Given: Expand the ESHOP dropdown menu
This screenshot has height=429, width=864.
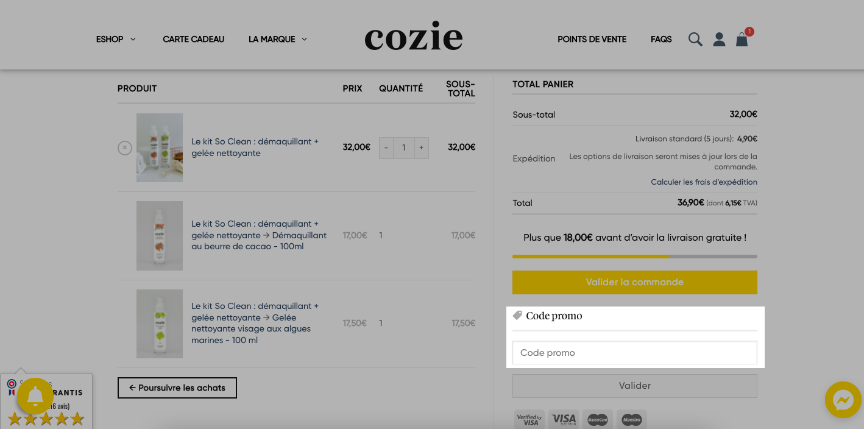Looking at the screenshot, I should tap(116, 39).
